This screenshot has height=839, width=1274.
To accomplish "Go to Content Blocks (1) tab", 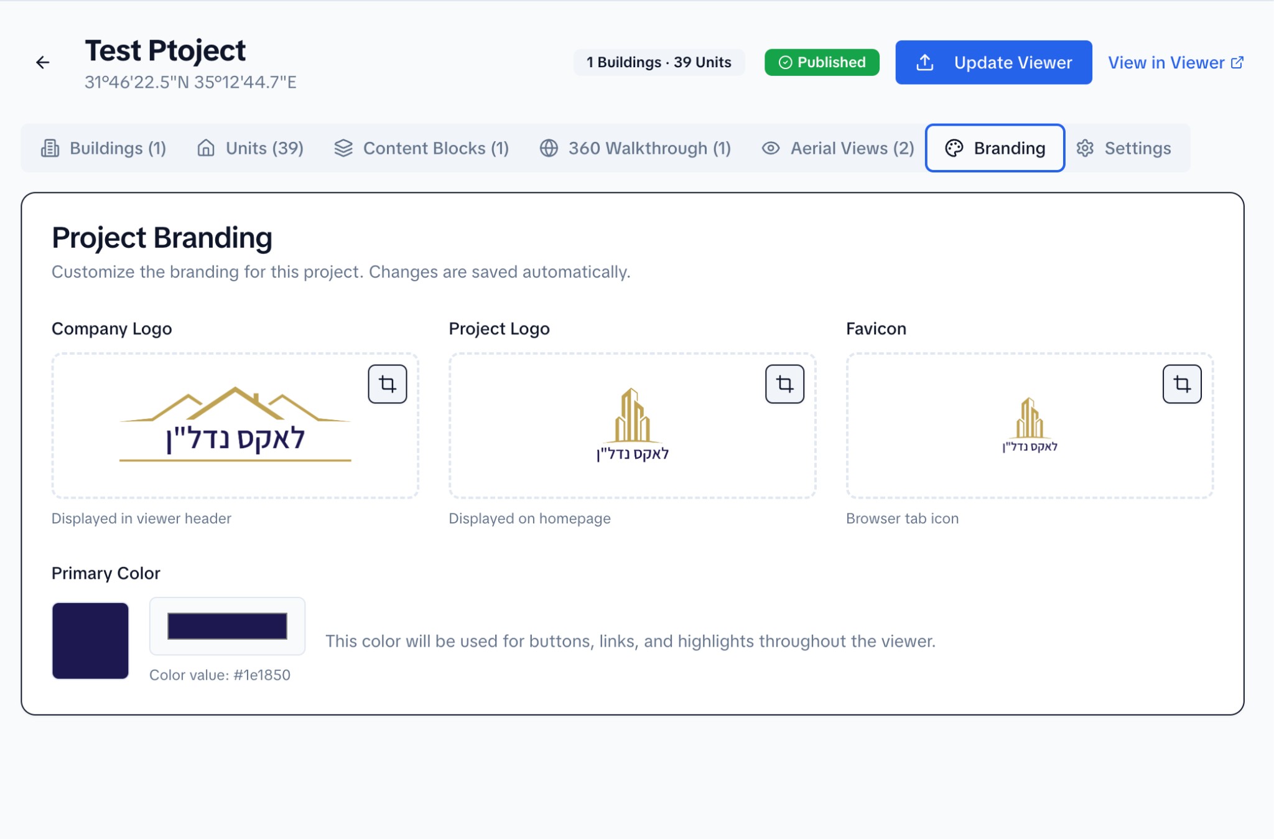I will click(x=421, y=148).
